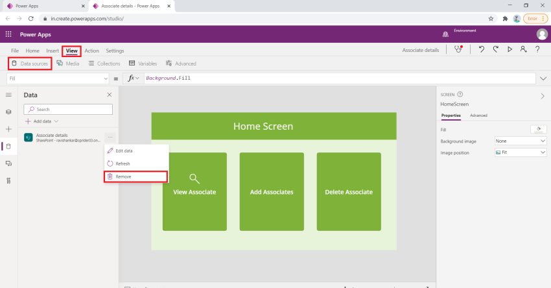Open the Collections ribbon item
The image size is (551, 288).
[x=104, y=64]
